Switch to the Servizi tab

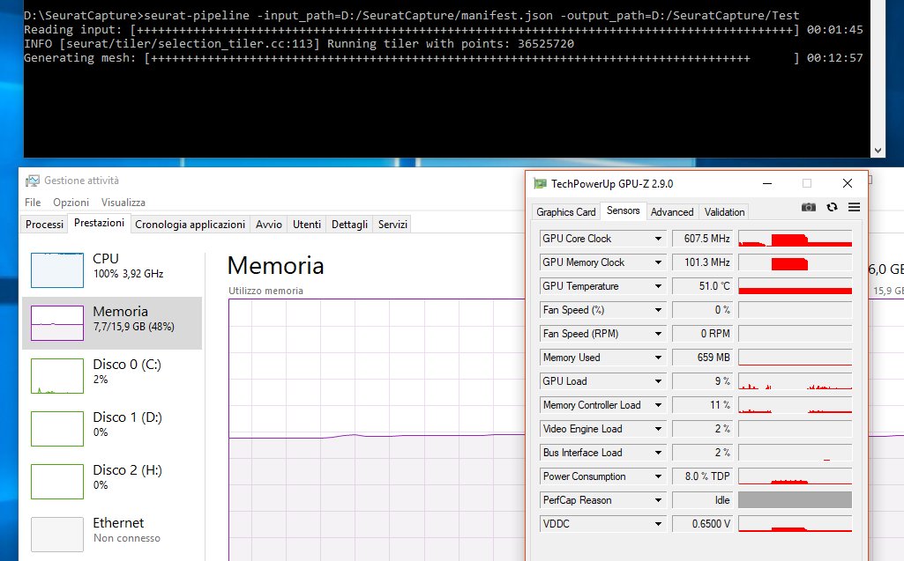click(x=392, y=224)
